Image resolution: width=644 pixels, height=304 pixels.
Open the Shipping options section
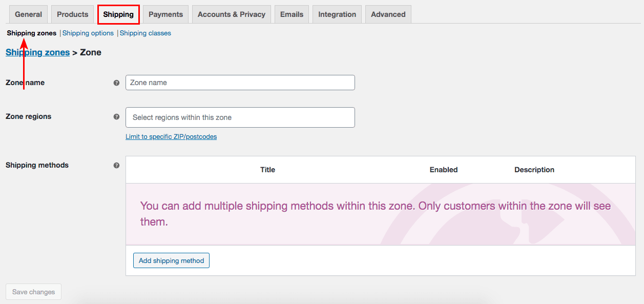pyautogui.click(x=88, y=33)
